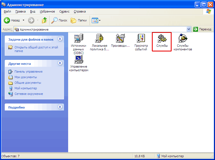Click Открыть общий доступ к этой папке
This screenshot has width=215, height=160.
coord(36,49)
